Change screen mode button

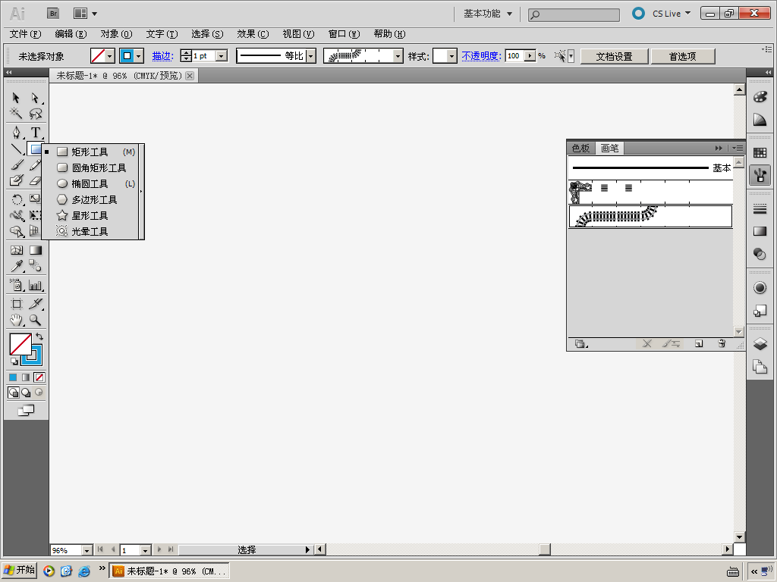click(x=26, y=410)
